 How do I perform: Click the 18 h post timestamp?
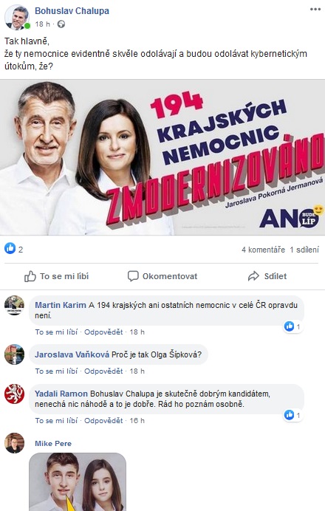(43, 24)
